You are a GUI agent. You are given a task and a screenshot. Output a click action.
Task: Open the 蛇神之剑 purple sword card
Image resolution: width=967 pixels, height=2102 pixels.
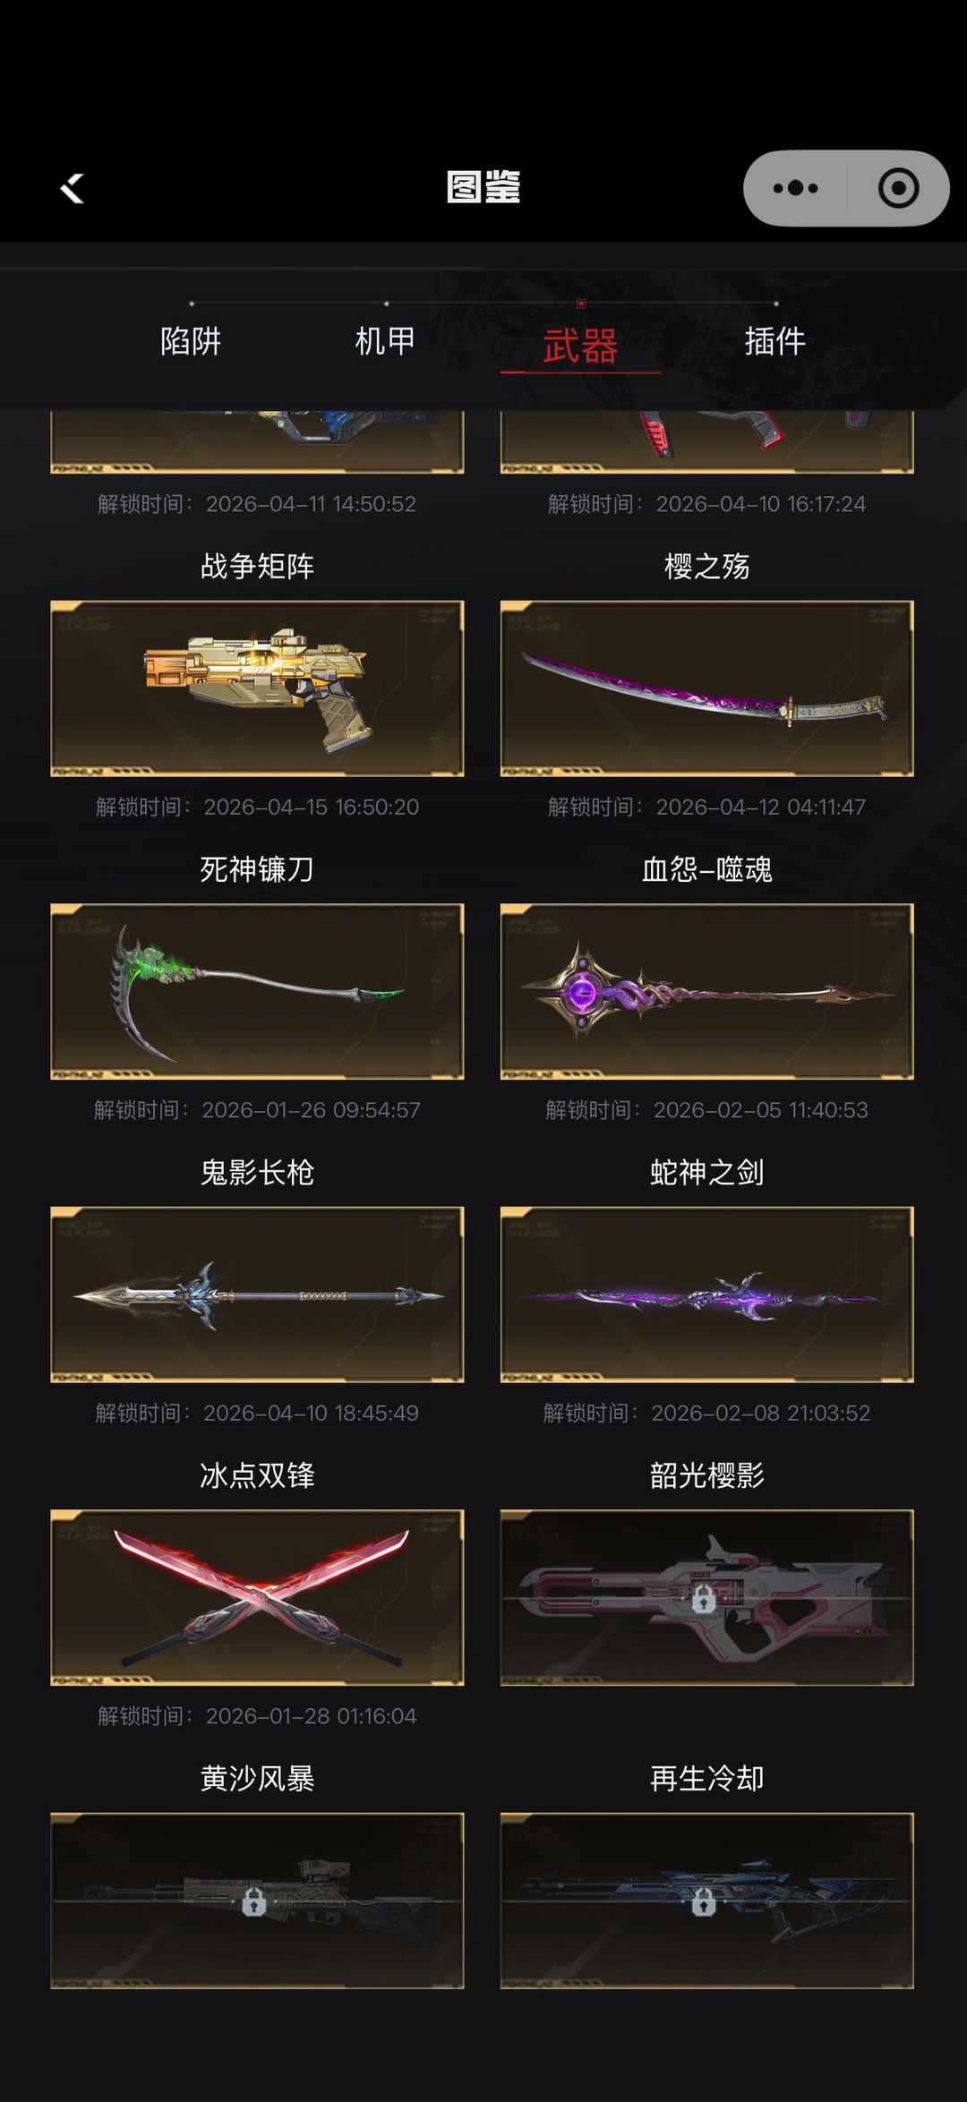pos(706,1295)
